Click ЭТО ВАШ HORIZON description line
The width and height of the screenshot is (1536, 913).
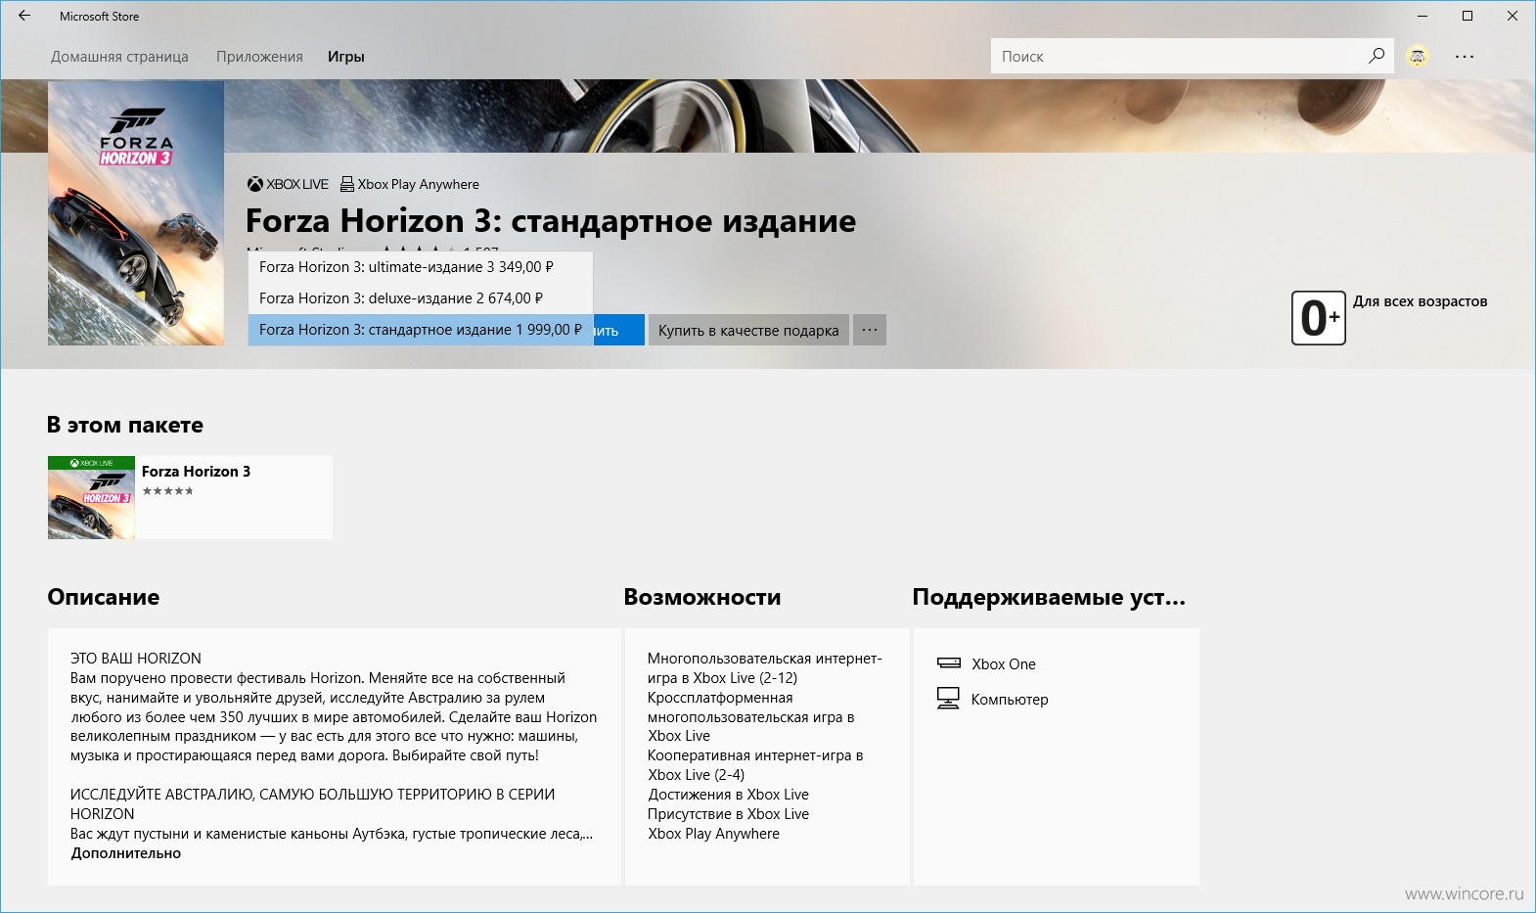[x=136, y=659]
